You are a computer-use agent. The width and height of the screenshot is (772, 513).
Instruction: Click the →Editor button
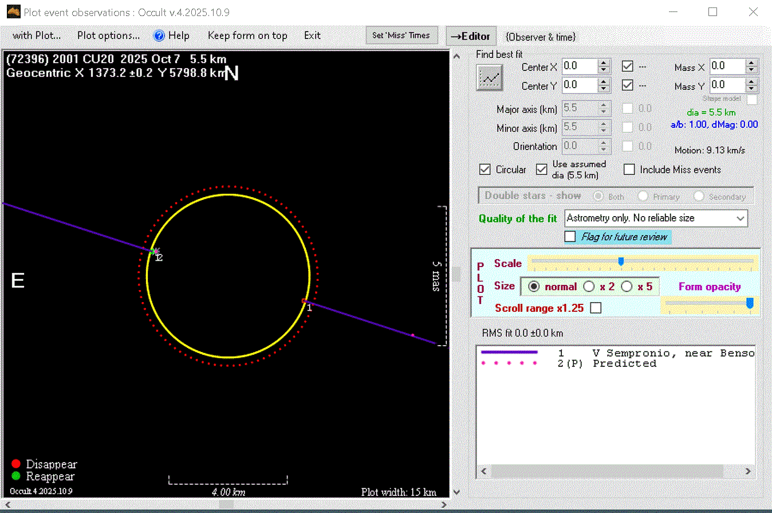(x=470, y=36)
